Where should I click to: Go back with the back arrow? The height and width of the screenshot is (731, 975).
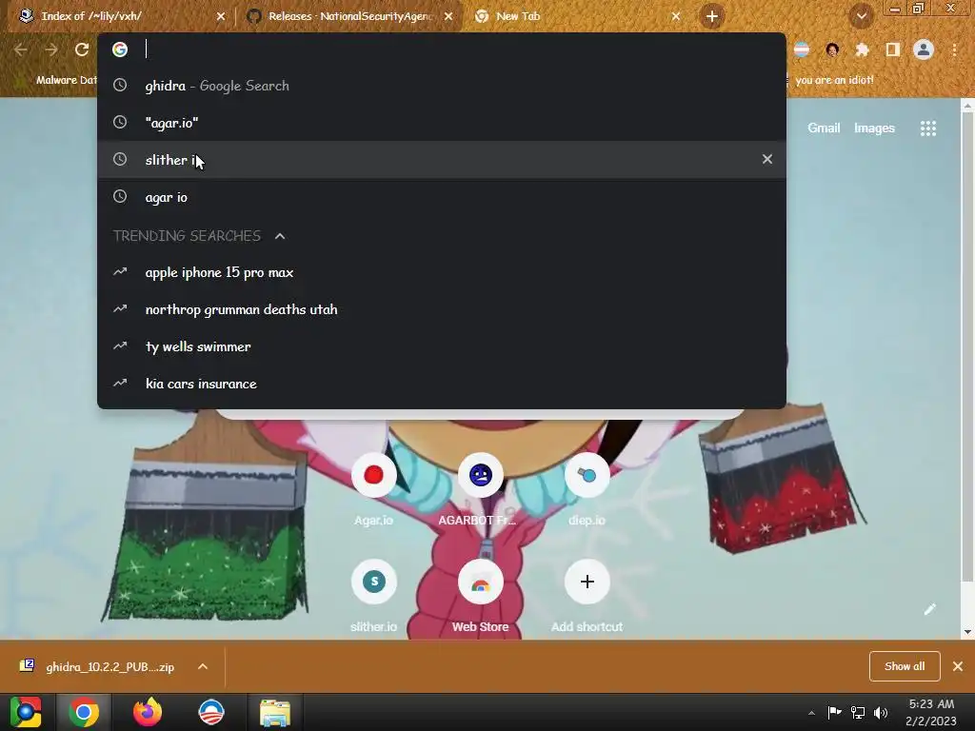(21, 49)
